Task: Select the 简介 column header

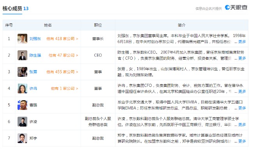Action: point(181,25)
